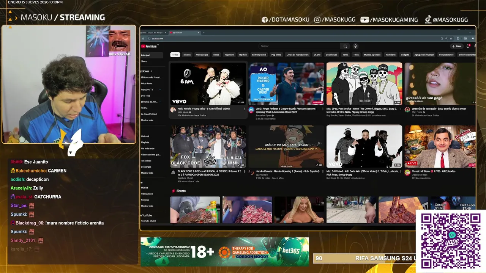Open the nicki nicole channel name link
This screenshot has height=273, width=486.
(x=183, y=112)
